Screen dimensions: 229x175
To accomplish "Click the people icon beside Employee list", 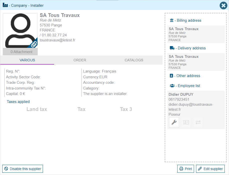I will 172,86.
